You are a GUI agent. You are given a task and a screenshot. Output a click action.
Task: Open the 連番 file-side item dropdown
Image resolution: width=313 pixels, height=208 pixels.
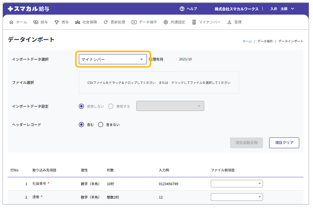point(237,197)
